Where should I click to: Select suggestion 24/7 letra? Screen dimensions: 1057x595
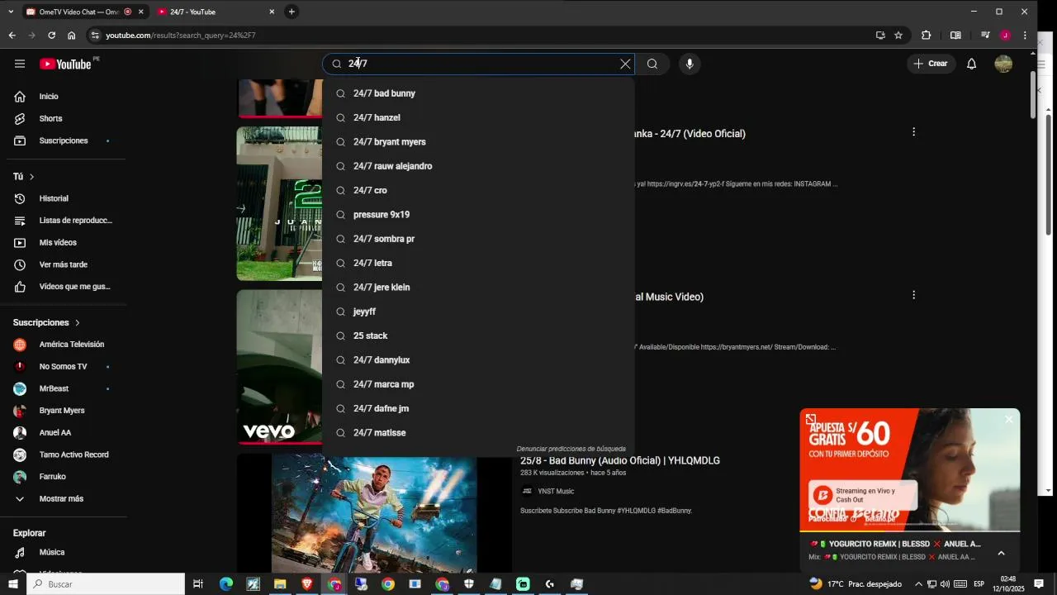pos(478,263)
